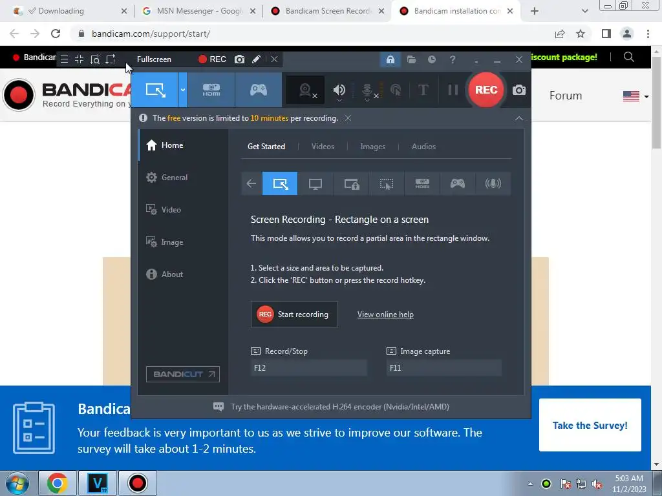This screenshot has width=662, height=496.
Task: Open the capture bar hamburger menu
Action: coord(64,59)
